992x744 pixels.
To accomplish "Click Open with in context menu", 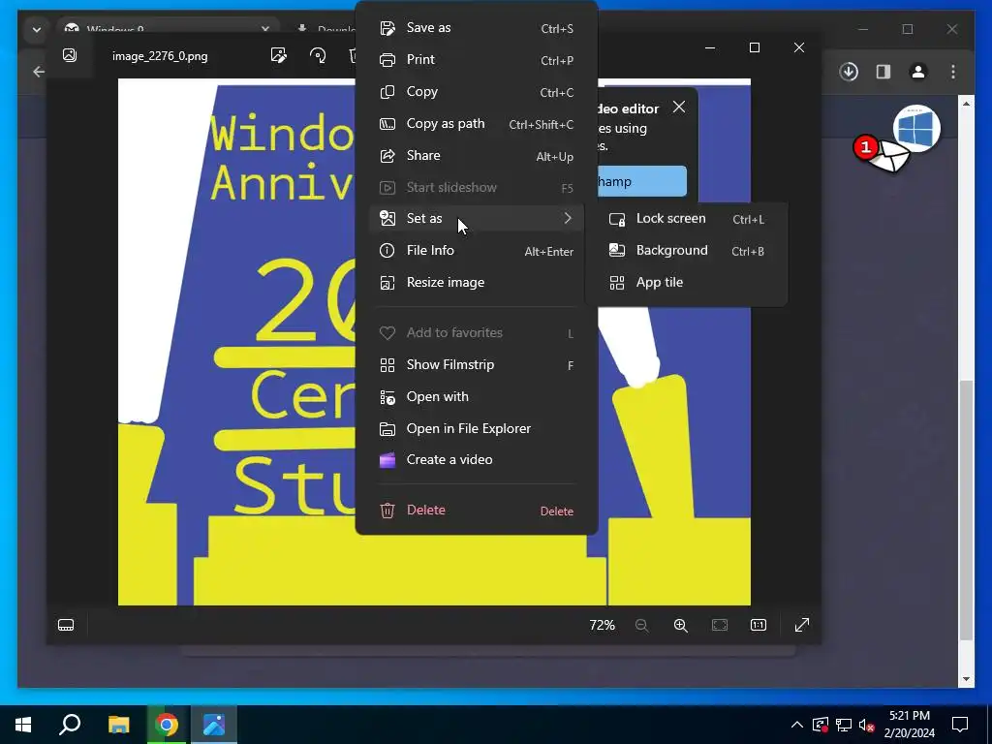I will click(x=477, y=396).
